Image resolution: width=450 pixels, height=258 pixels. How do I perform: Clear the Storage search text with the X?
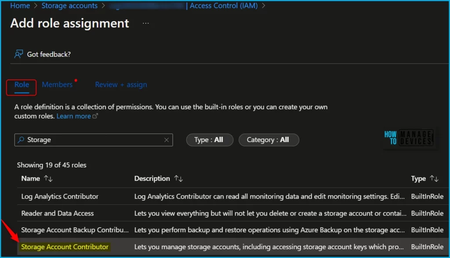tap(167, 140)
